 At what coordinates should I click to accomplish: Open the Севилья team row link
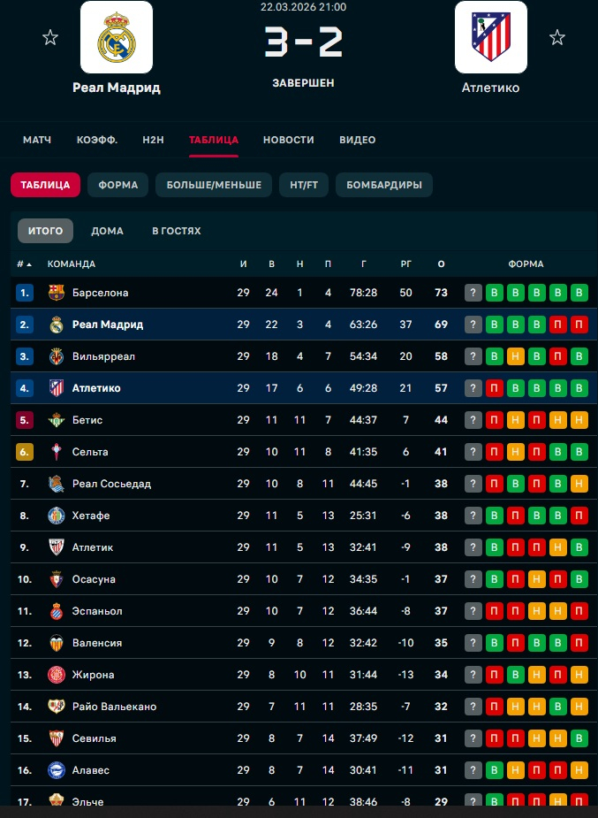95,738
